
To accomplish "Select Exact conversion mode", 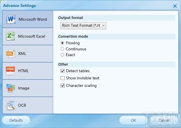I will [x=62, y=55].
